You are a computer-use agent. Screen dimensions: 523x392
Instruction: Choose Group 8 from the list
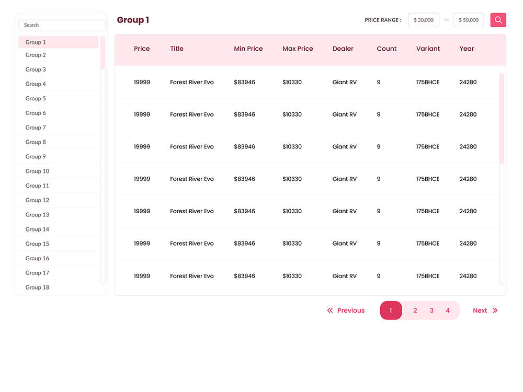click(x=59, y=142)
